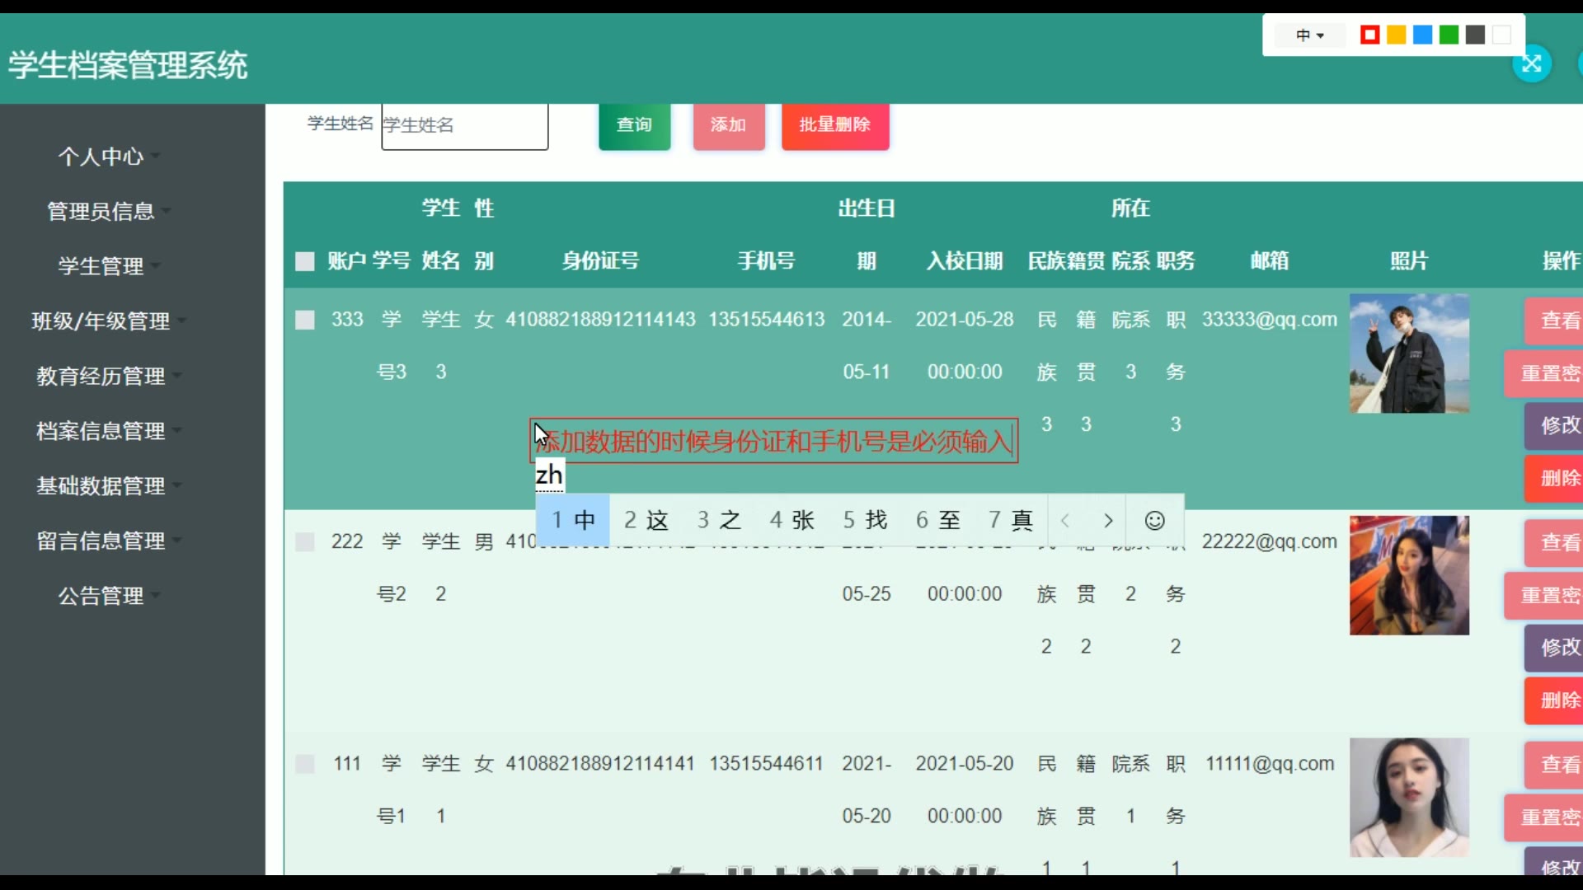Screen dimensions: 1583x890
Task: Click phone number 13515544613
Action: click(766, 320)
